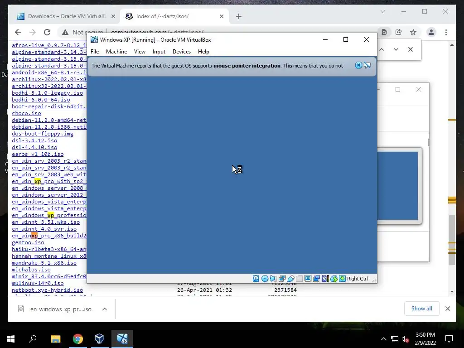Open VirtualBox Manager from taskbar
This screenshot has height=348, width=464.
99,338
